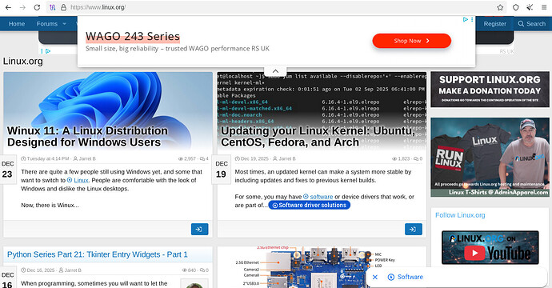This screenshot has width=552, height=288.
Task: Click the Support Linux.org donation banner
Action: pos(490,90)
